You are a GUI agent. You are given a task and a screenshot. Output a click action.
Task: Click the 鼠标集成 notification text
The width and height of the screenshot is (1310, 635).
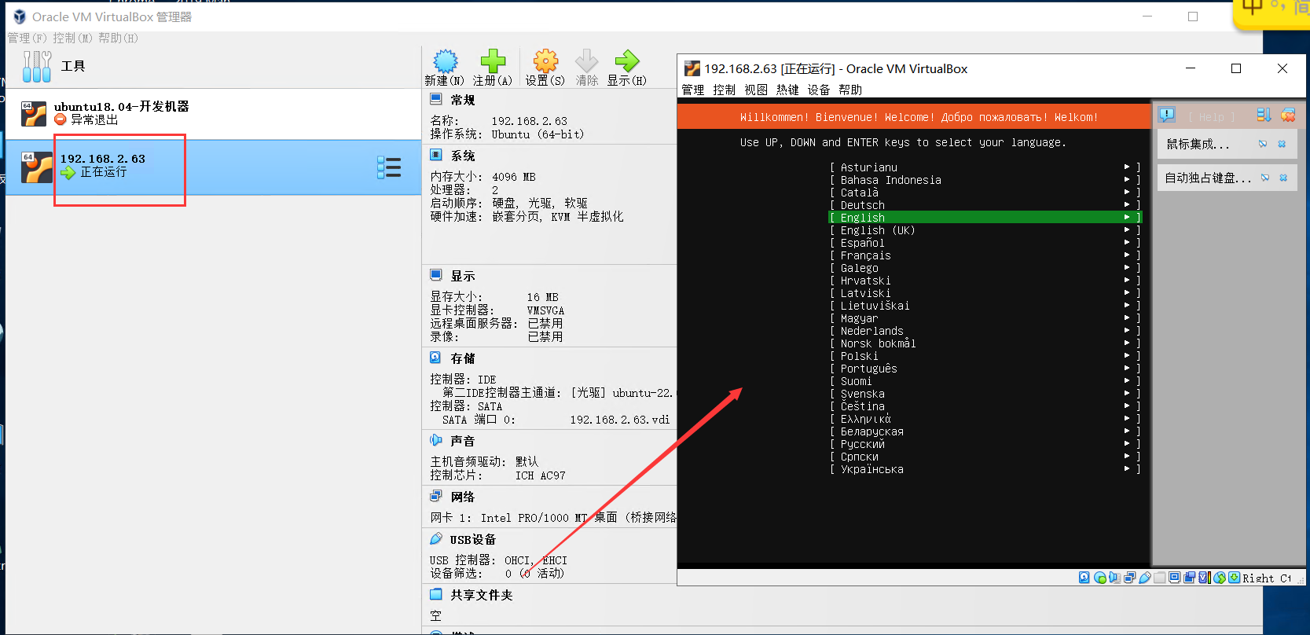point(1198,144)
